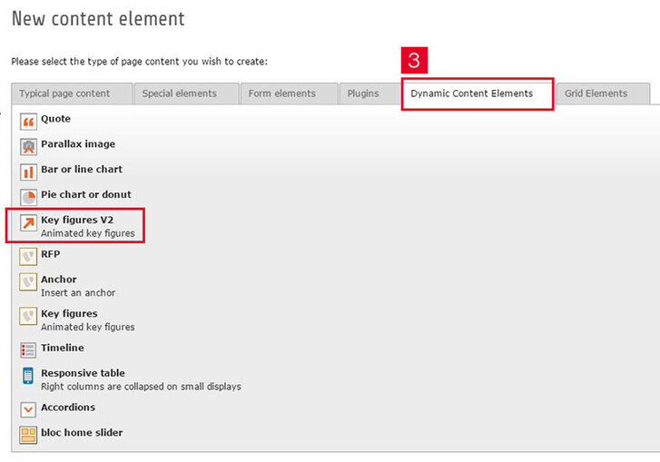Click the Bar or line chart icon
The width and height of the screenshot is (660, 462).
(28, 172)
